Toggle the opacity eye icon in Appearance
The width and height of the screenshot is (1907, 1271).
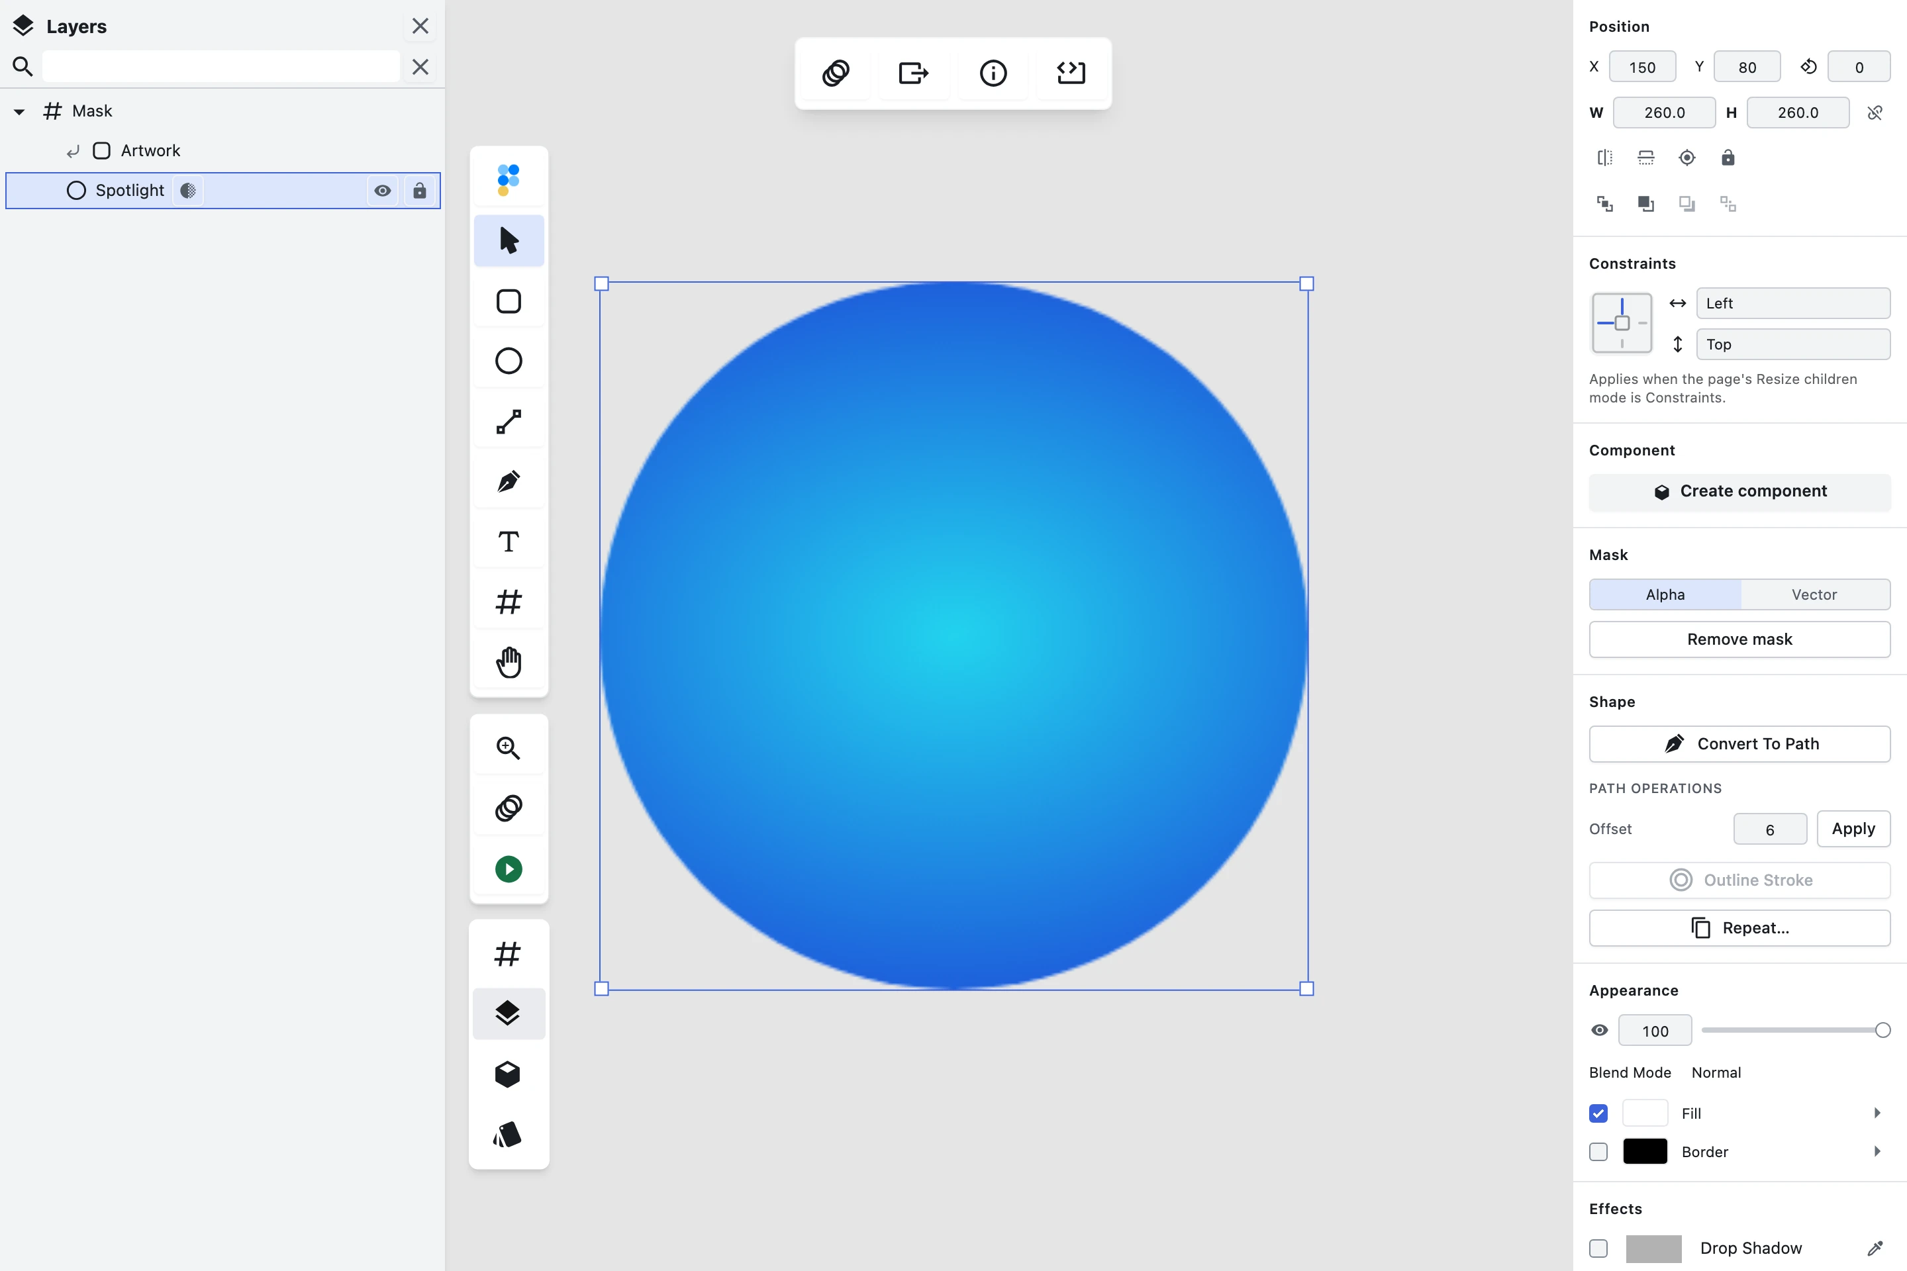pyautogui.click(x=1600, y=1030)
